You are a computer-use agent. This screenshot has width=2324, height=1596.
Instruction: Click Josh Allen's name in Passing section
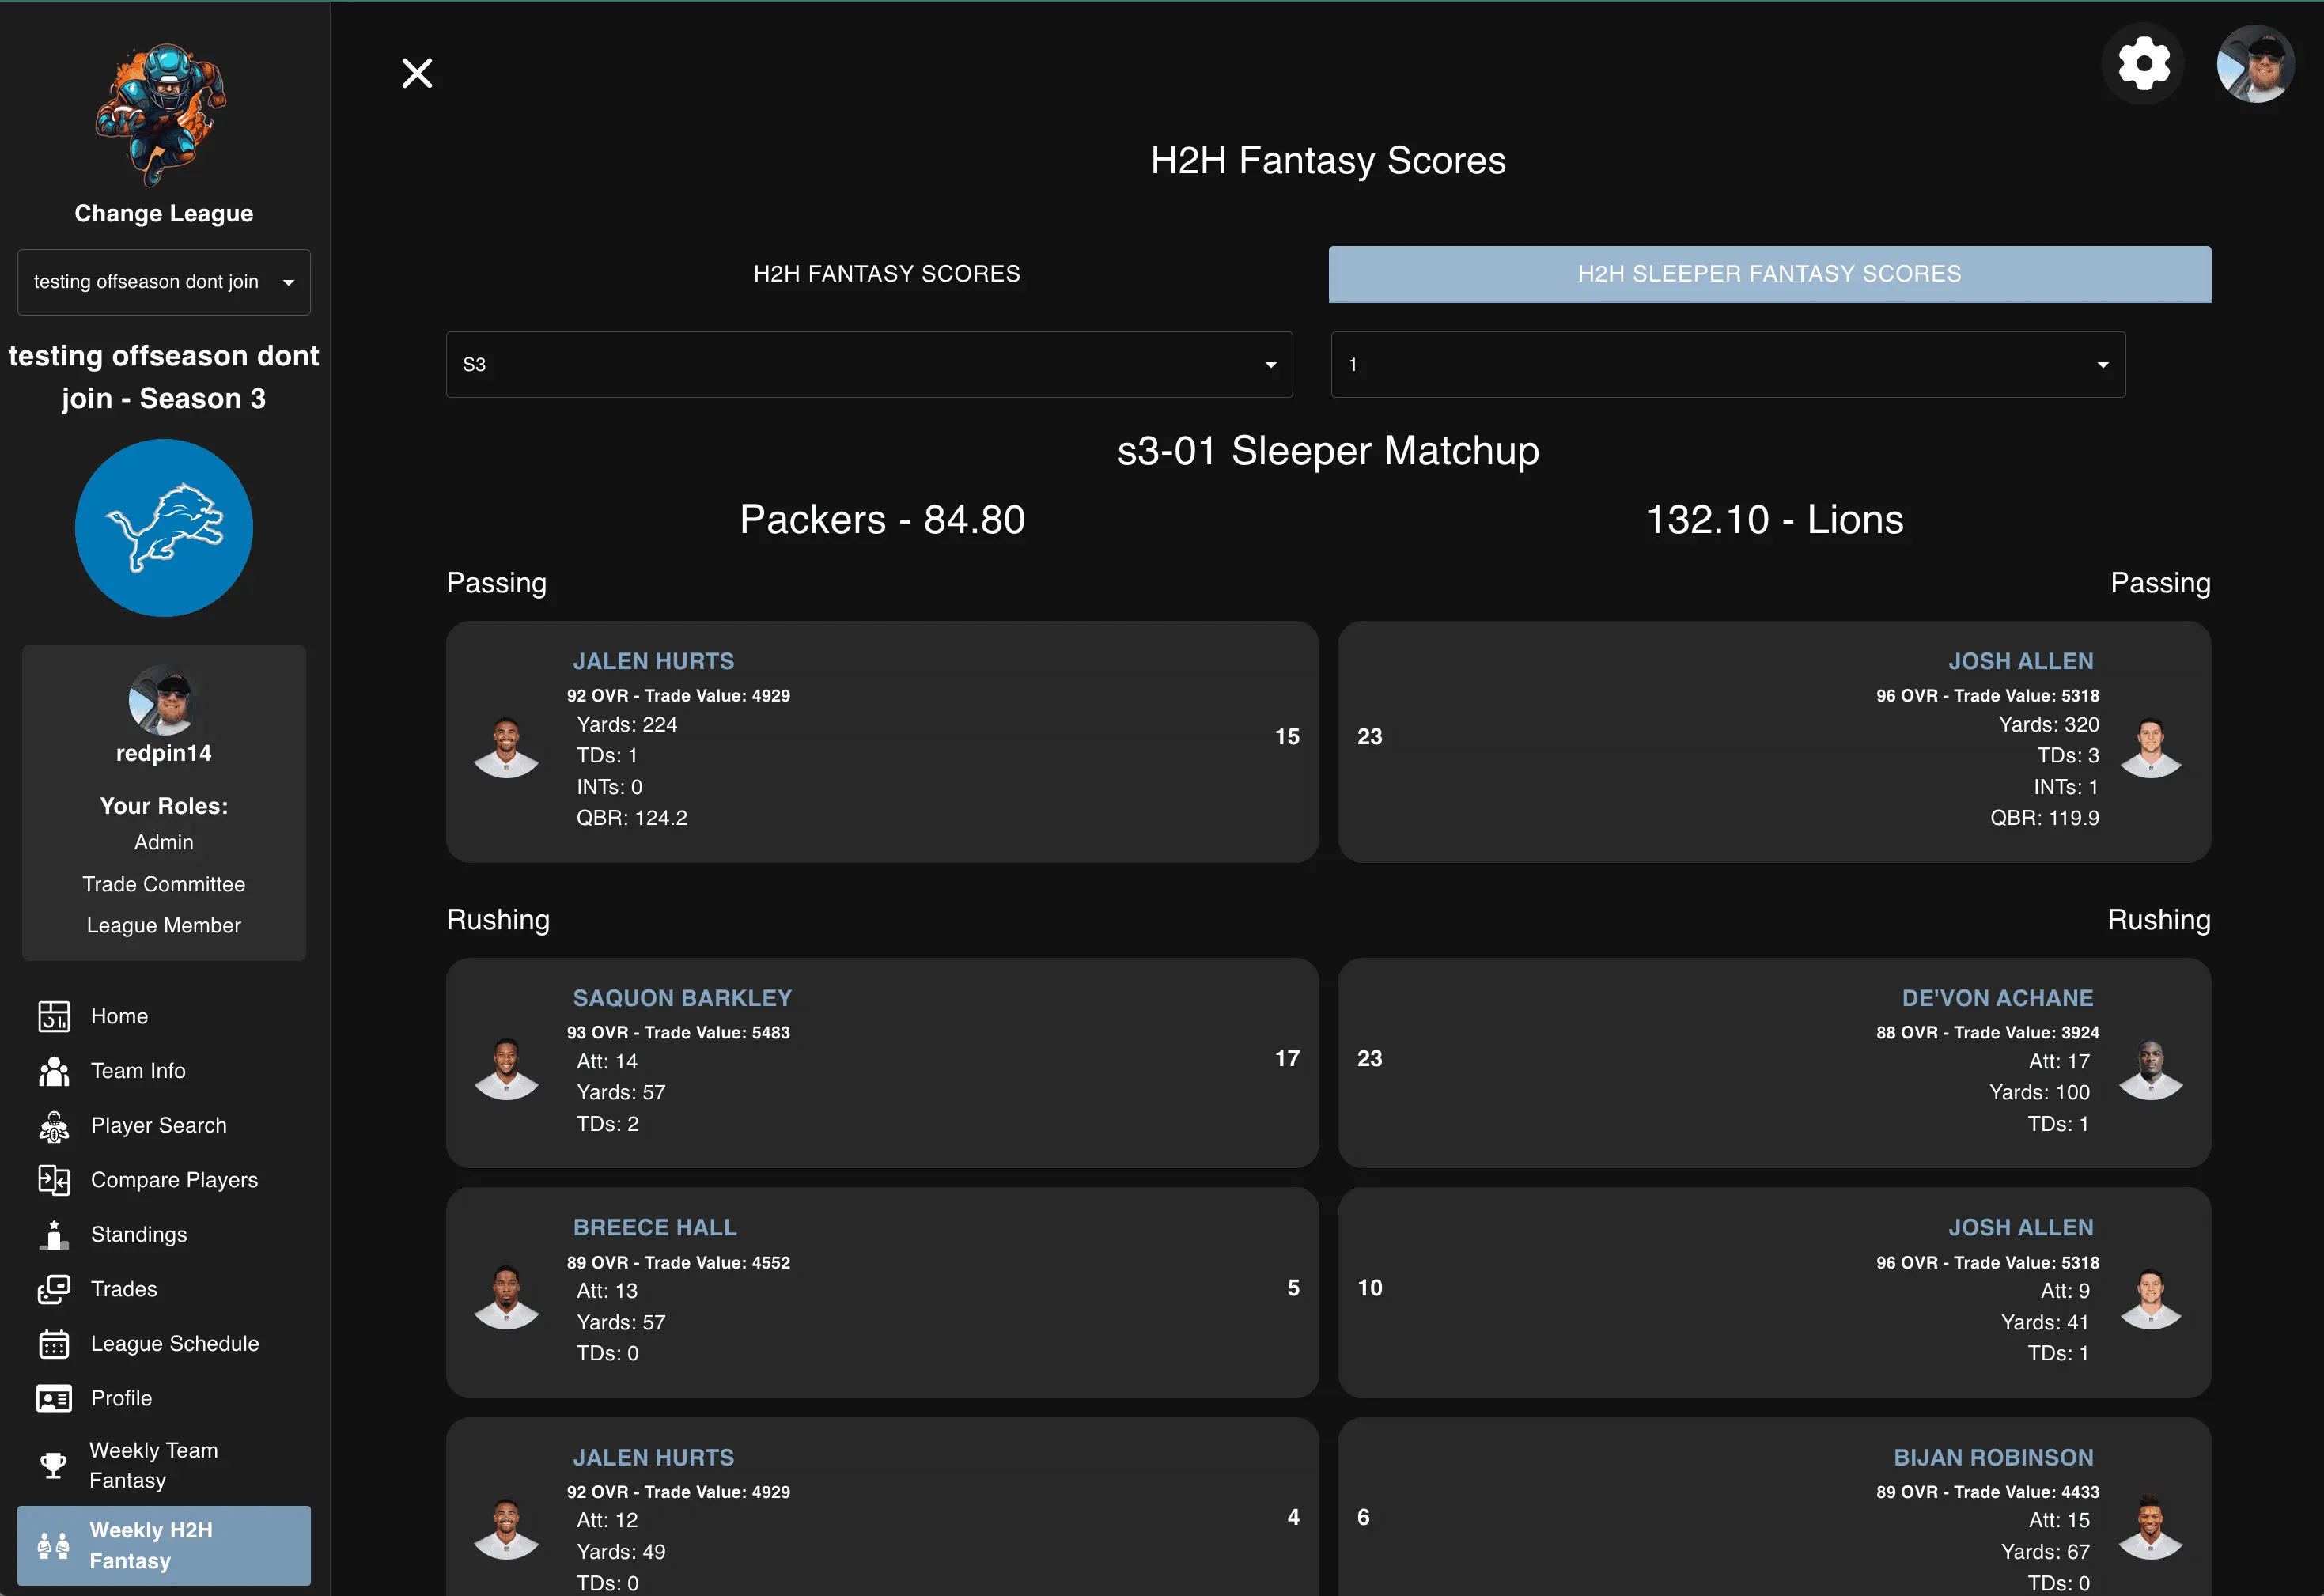click(x=2020, y=660)
